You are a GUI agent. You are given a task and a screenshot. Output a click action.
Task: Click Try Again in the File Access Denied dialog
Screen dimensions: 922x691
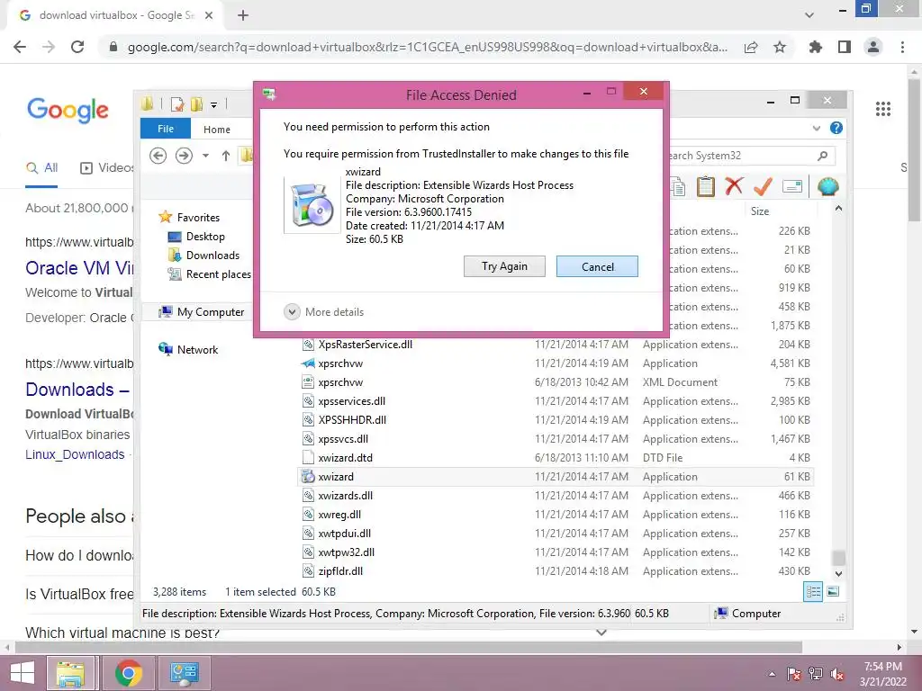click(504, 266)
